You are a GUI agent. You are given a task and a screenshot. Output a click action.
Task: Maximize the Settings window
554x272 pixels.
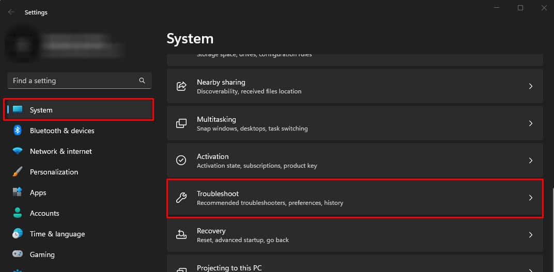520,8
